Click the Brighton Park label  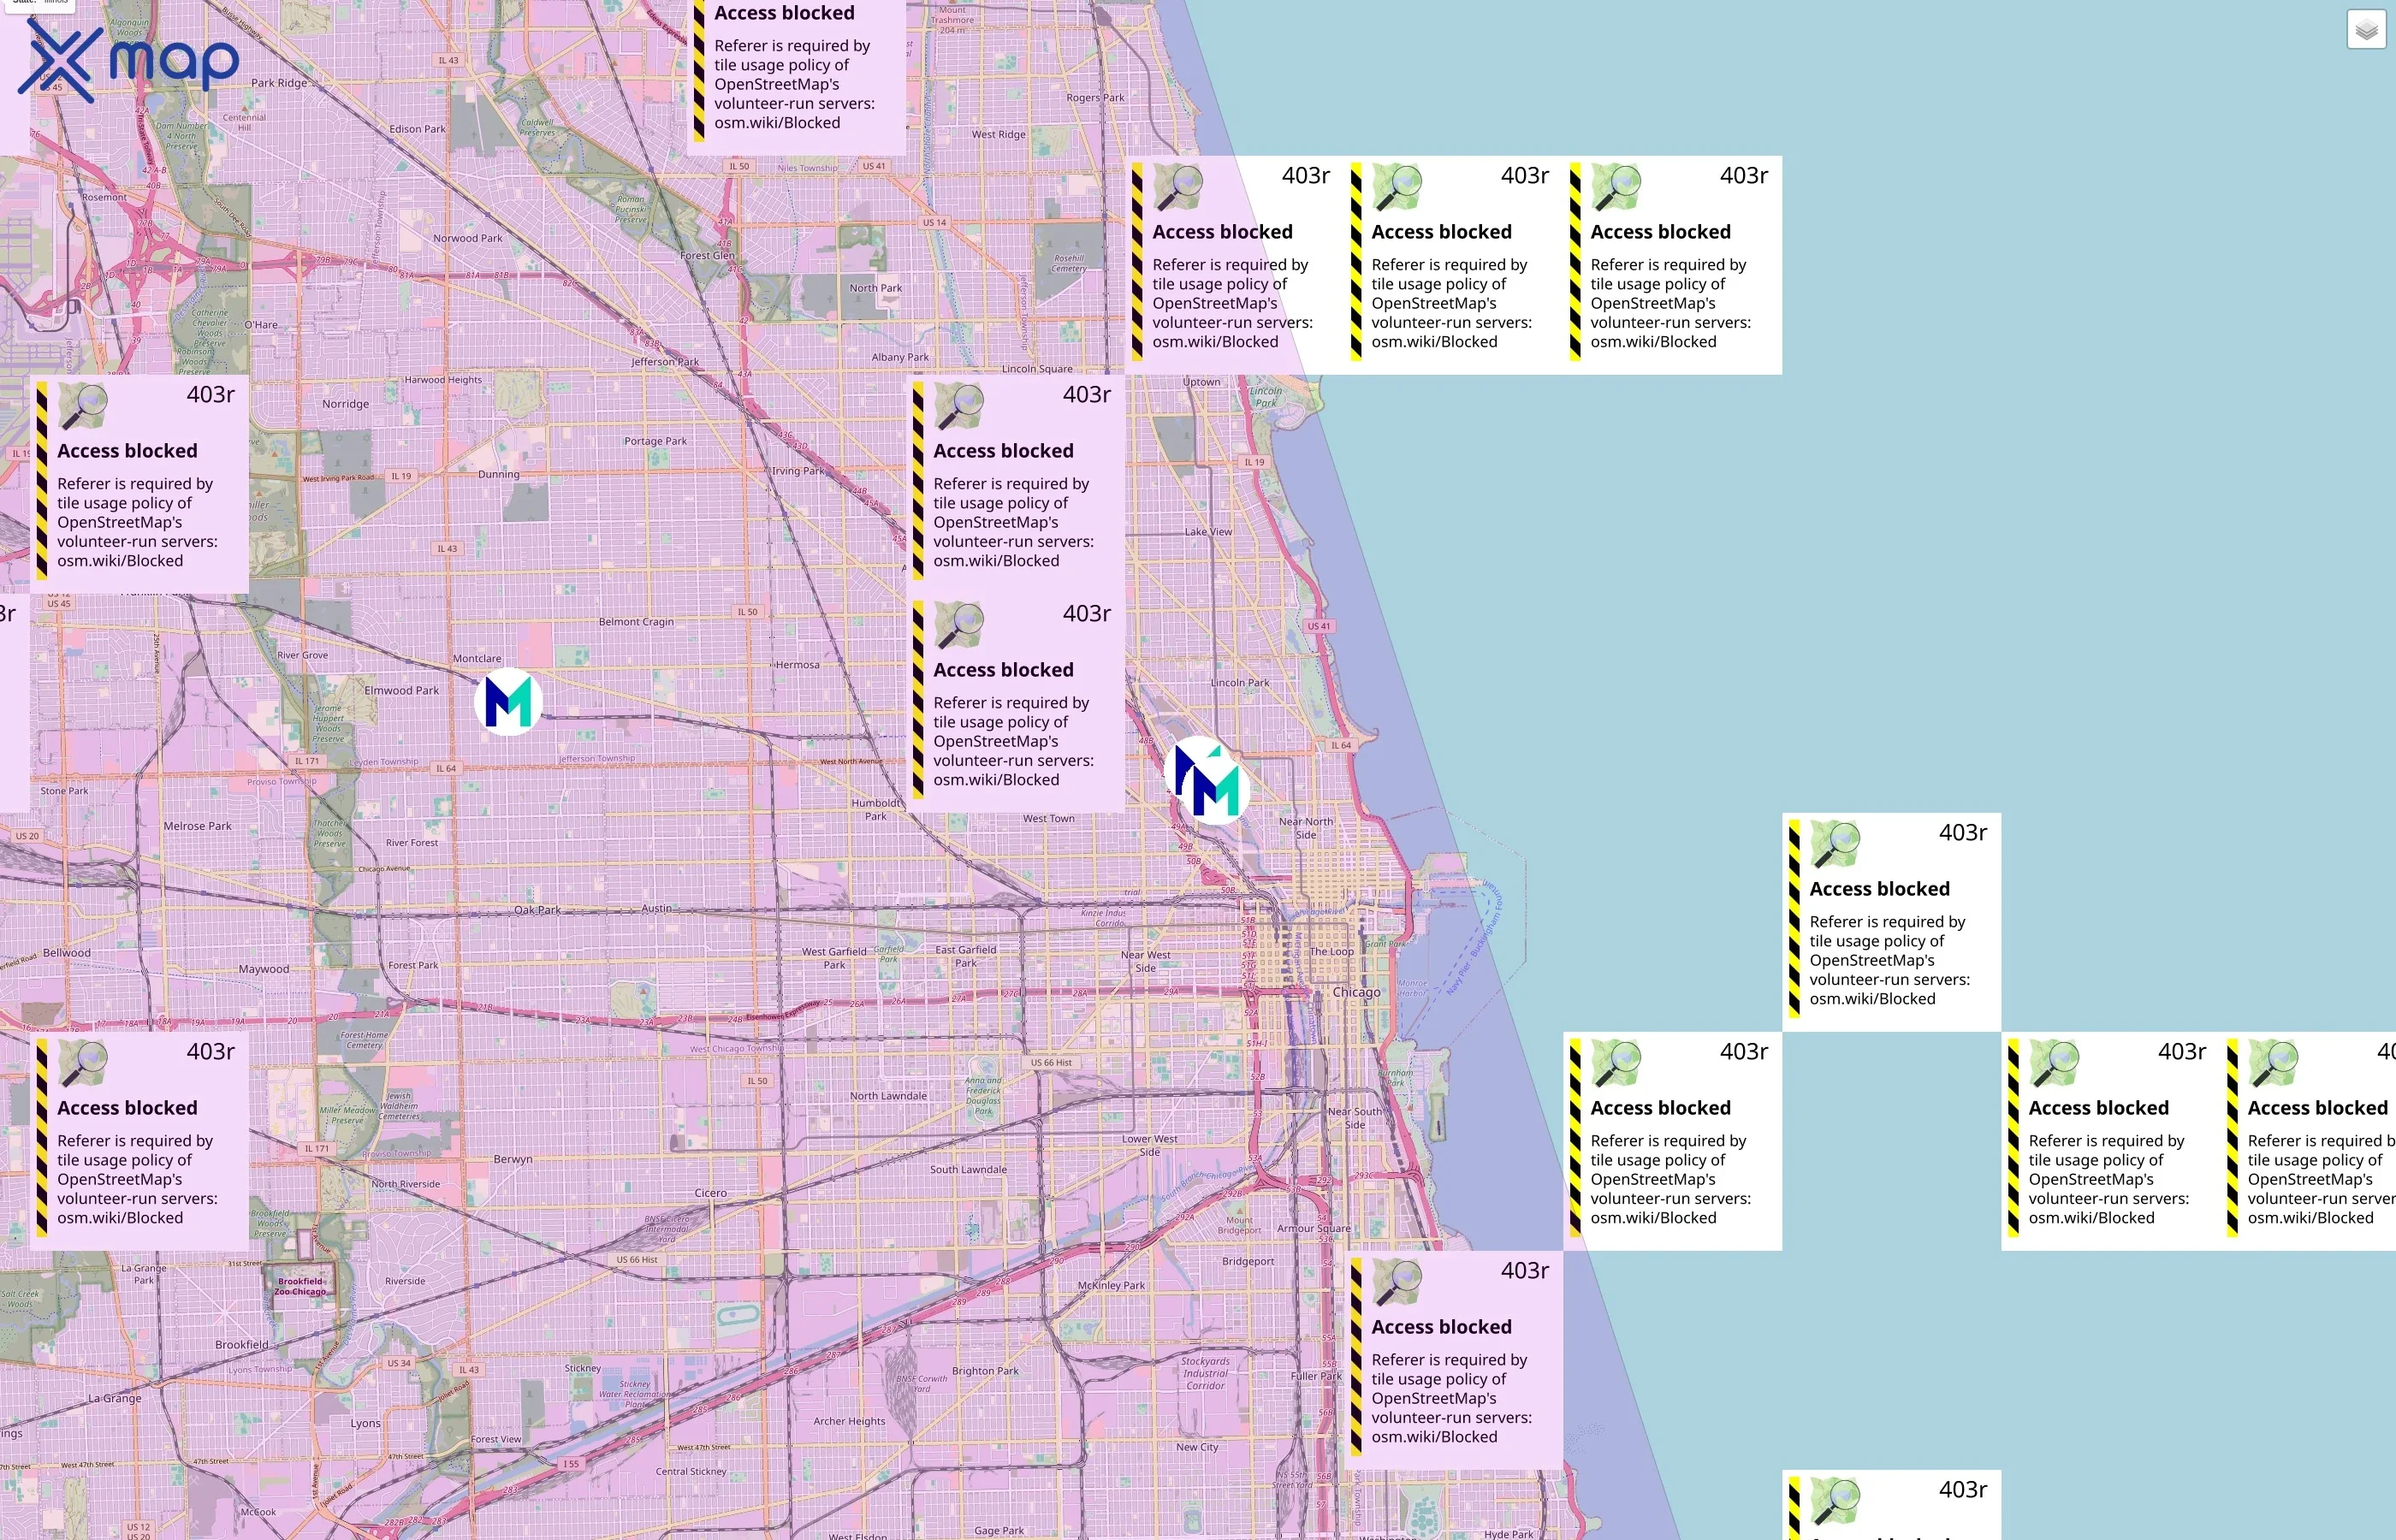click(985, 1371)
